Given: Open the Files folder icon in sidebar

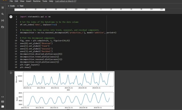Looking at the screenshot, I should point(3,27).
